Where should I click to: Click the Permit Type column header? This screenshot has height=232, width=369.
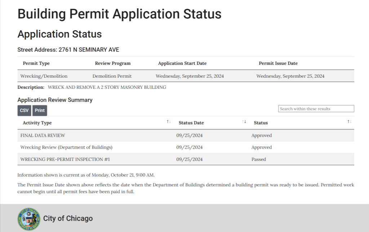[x=36, y=63]
